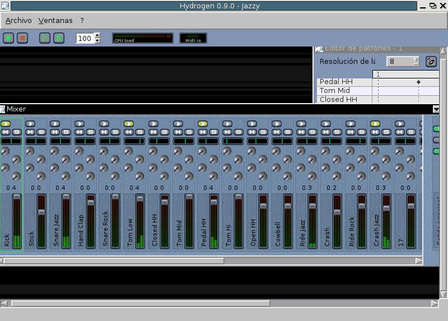Solo the Hand Clap channel
Screen dimensions: 448x321
91,132
